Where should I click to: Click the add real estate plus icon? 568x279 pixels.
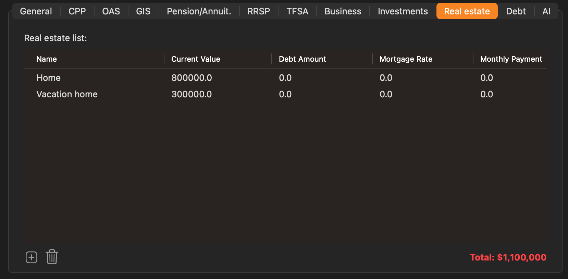32,257
